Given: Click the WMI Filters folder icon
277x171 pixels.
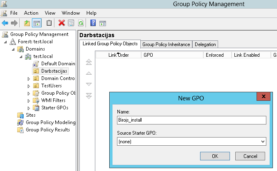Looking at the screenshot, I should click(x=36, y=100).
